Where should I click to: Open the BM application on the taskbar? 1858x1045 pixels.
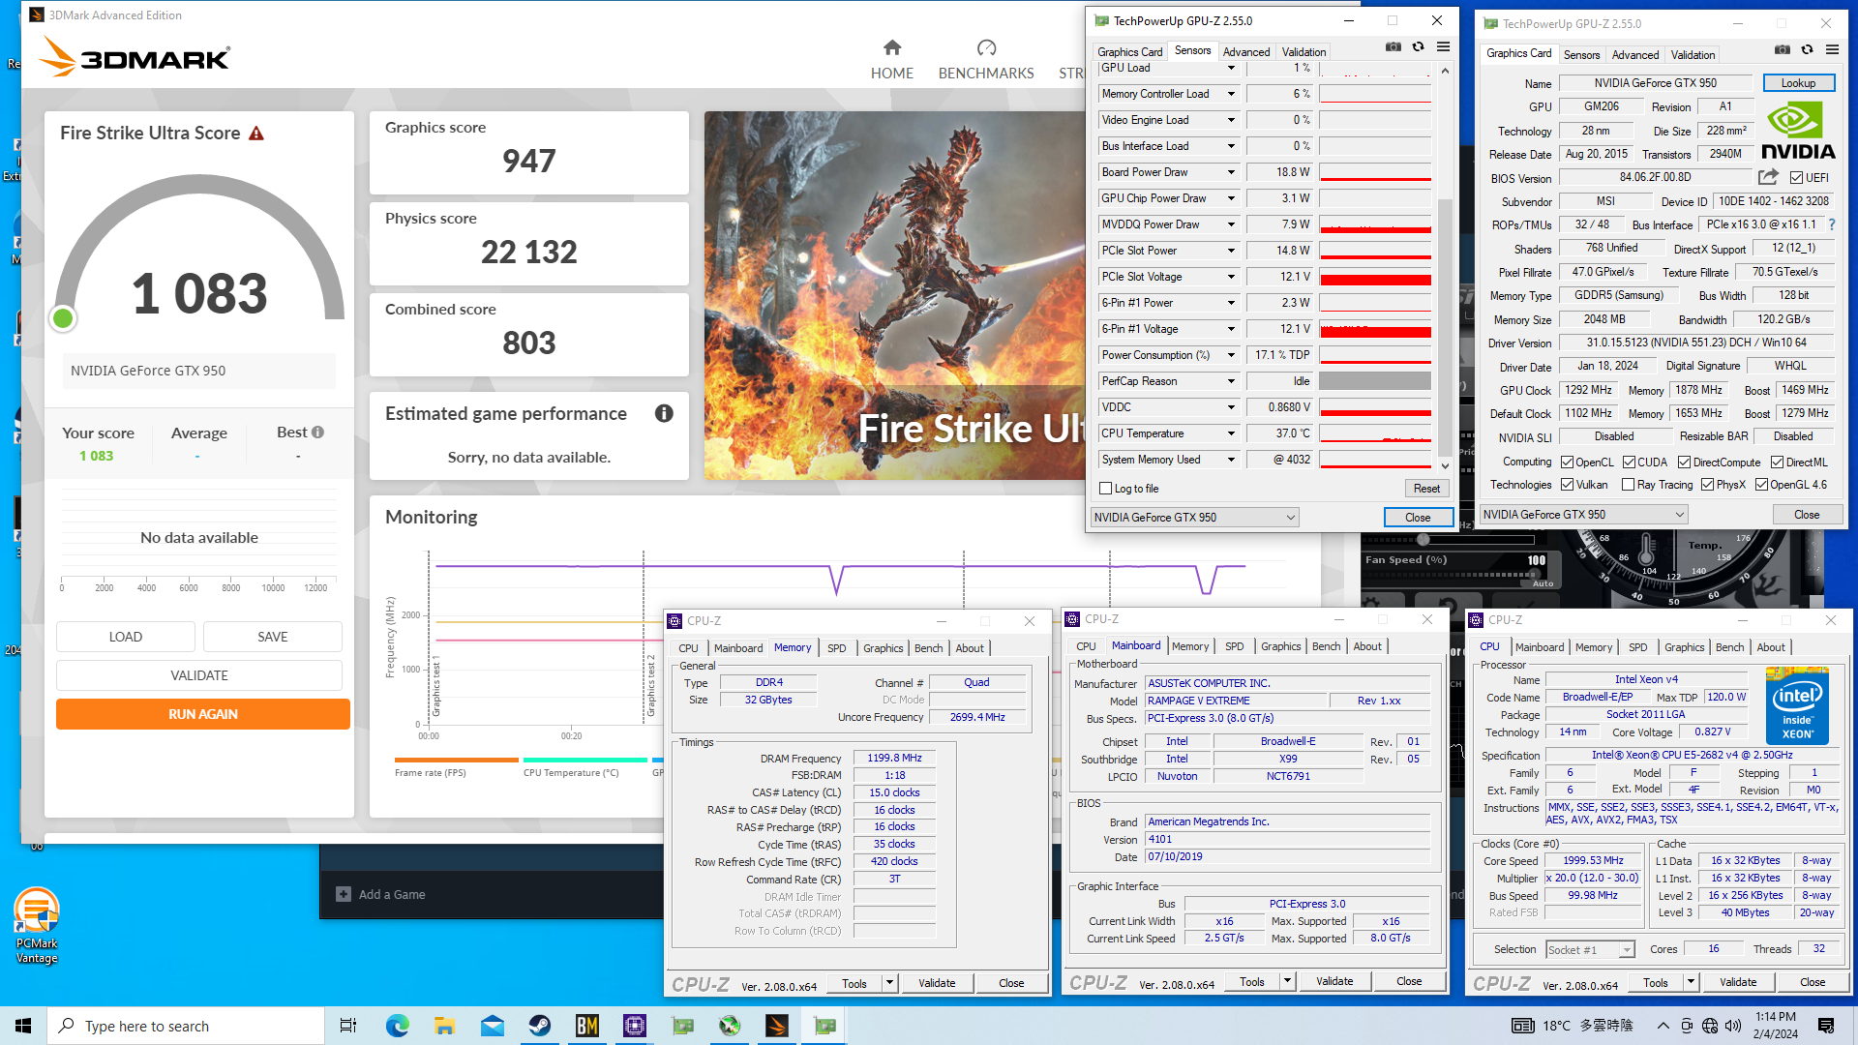[586, 1026]
